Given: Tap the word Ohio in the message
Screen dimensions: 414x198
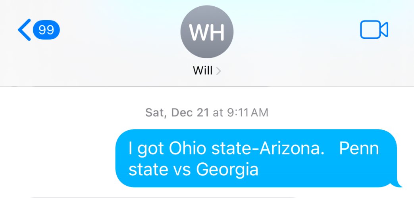Looking at the screenshot, I should pos(187,148).
